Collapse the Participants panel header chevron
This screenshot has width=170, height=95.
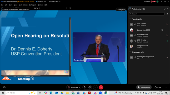click(130, 9)
